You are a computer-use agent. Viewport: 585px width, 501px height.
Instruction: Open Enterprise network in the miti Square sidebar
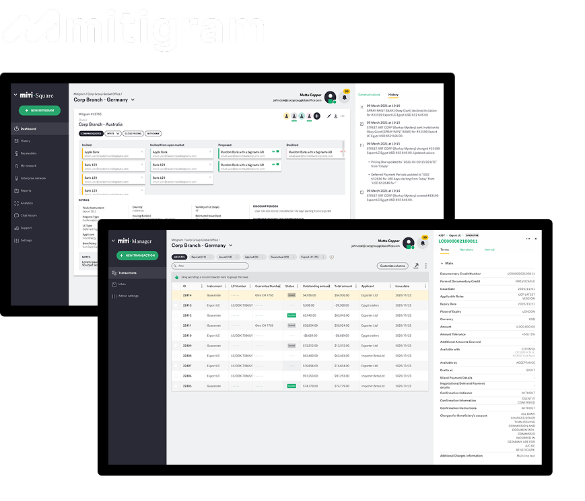[x=39, y=178]
